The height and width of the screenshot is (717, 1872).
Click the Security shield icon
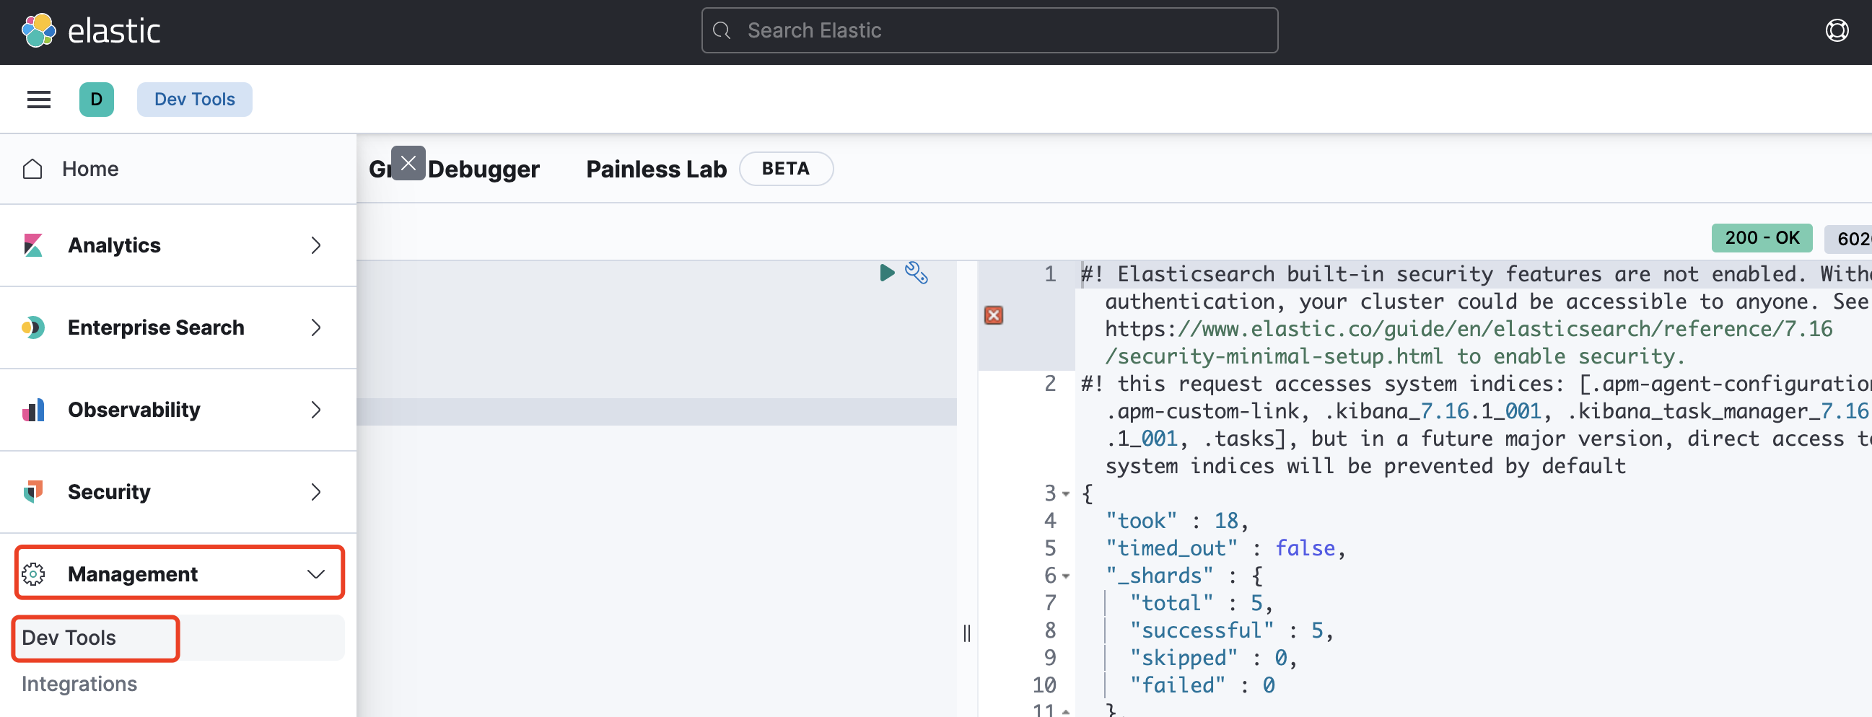(32, 492)
